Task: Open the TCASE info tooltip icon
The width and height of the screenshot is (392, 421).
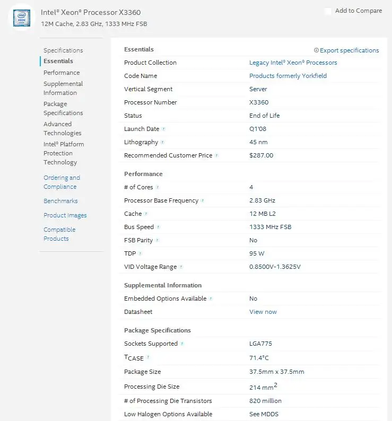Action: (148, 357)
